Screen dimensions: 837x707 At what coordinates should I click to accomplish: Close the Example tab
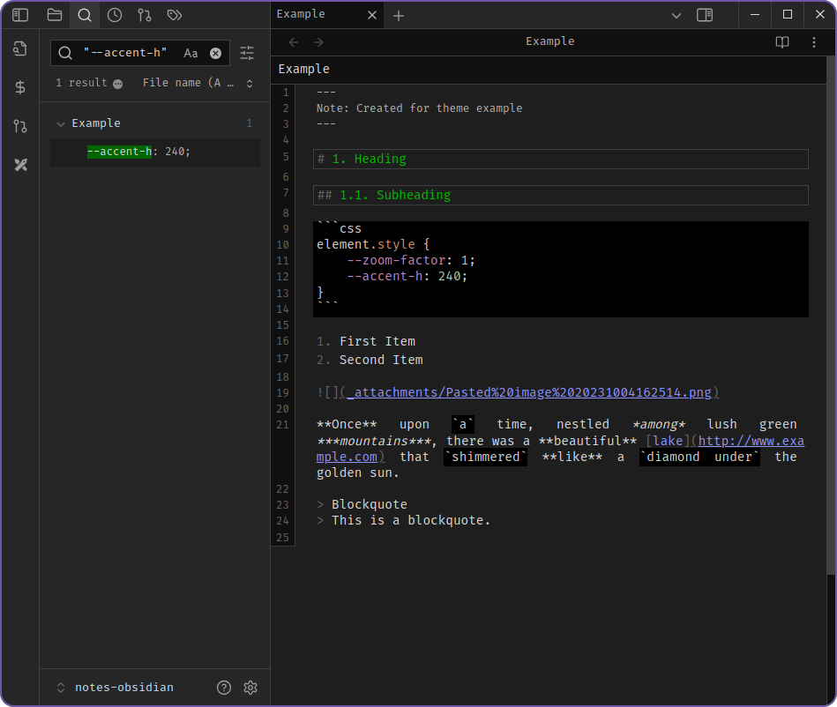coord(372,15)
